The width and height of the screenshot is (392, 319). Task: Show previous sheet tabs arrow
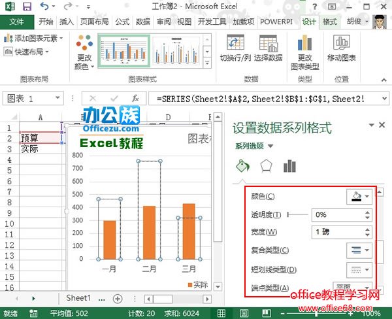coord(16,298)
